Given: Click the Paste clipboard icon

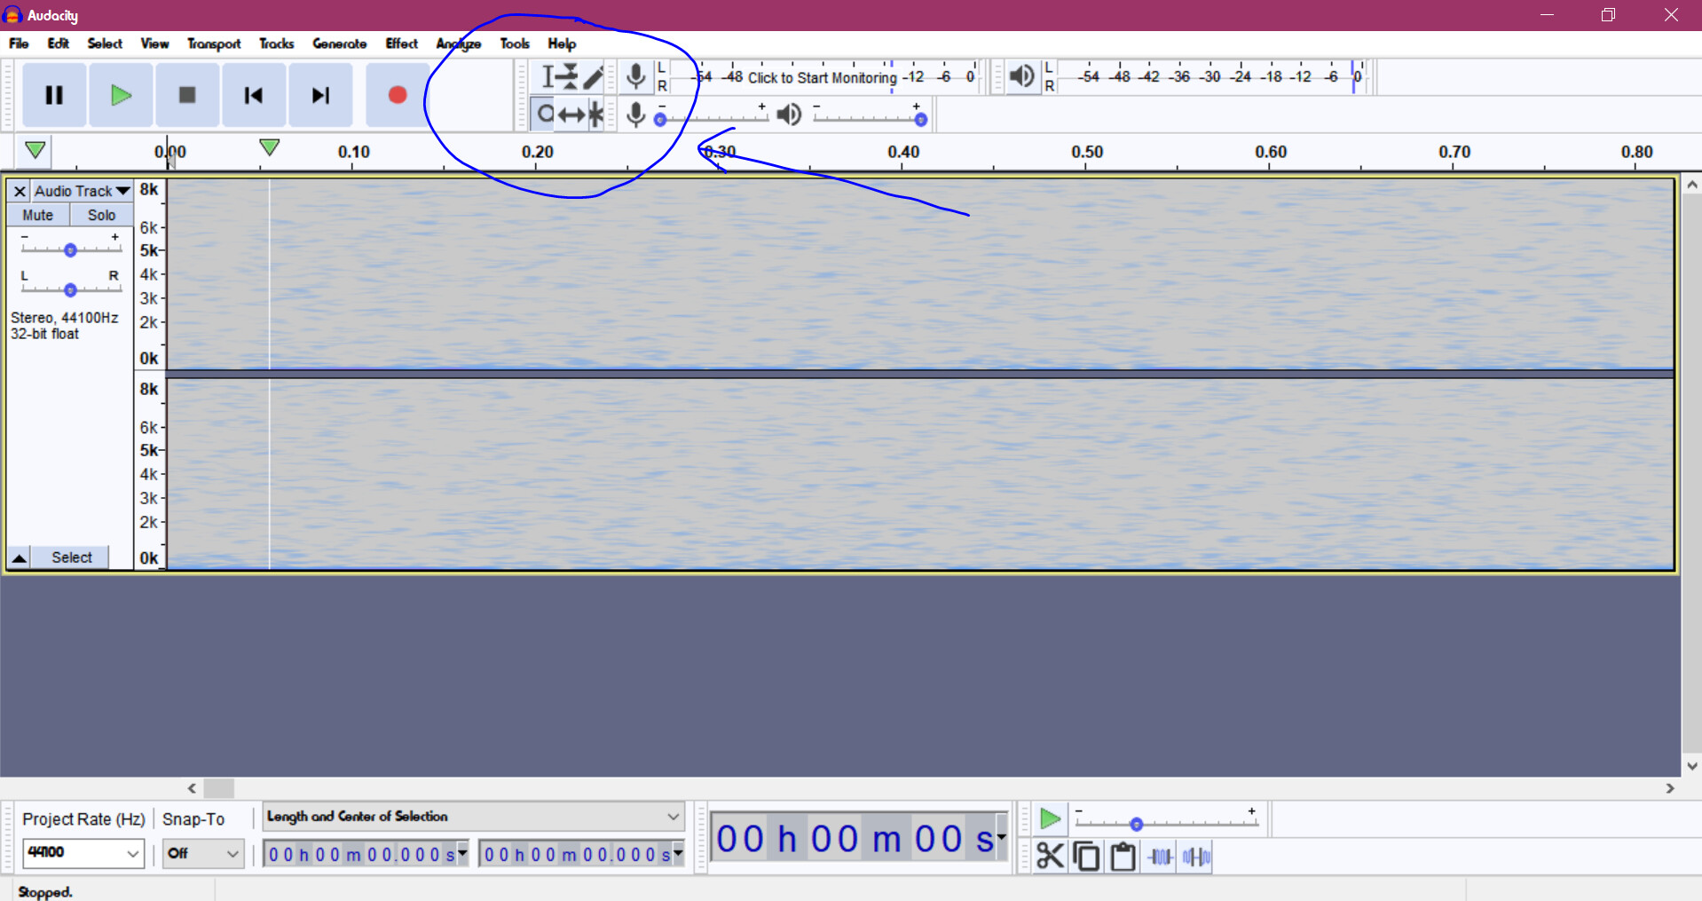Looking at the screenshot, I should pos(1123,857).
